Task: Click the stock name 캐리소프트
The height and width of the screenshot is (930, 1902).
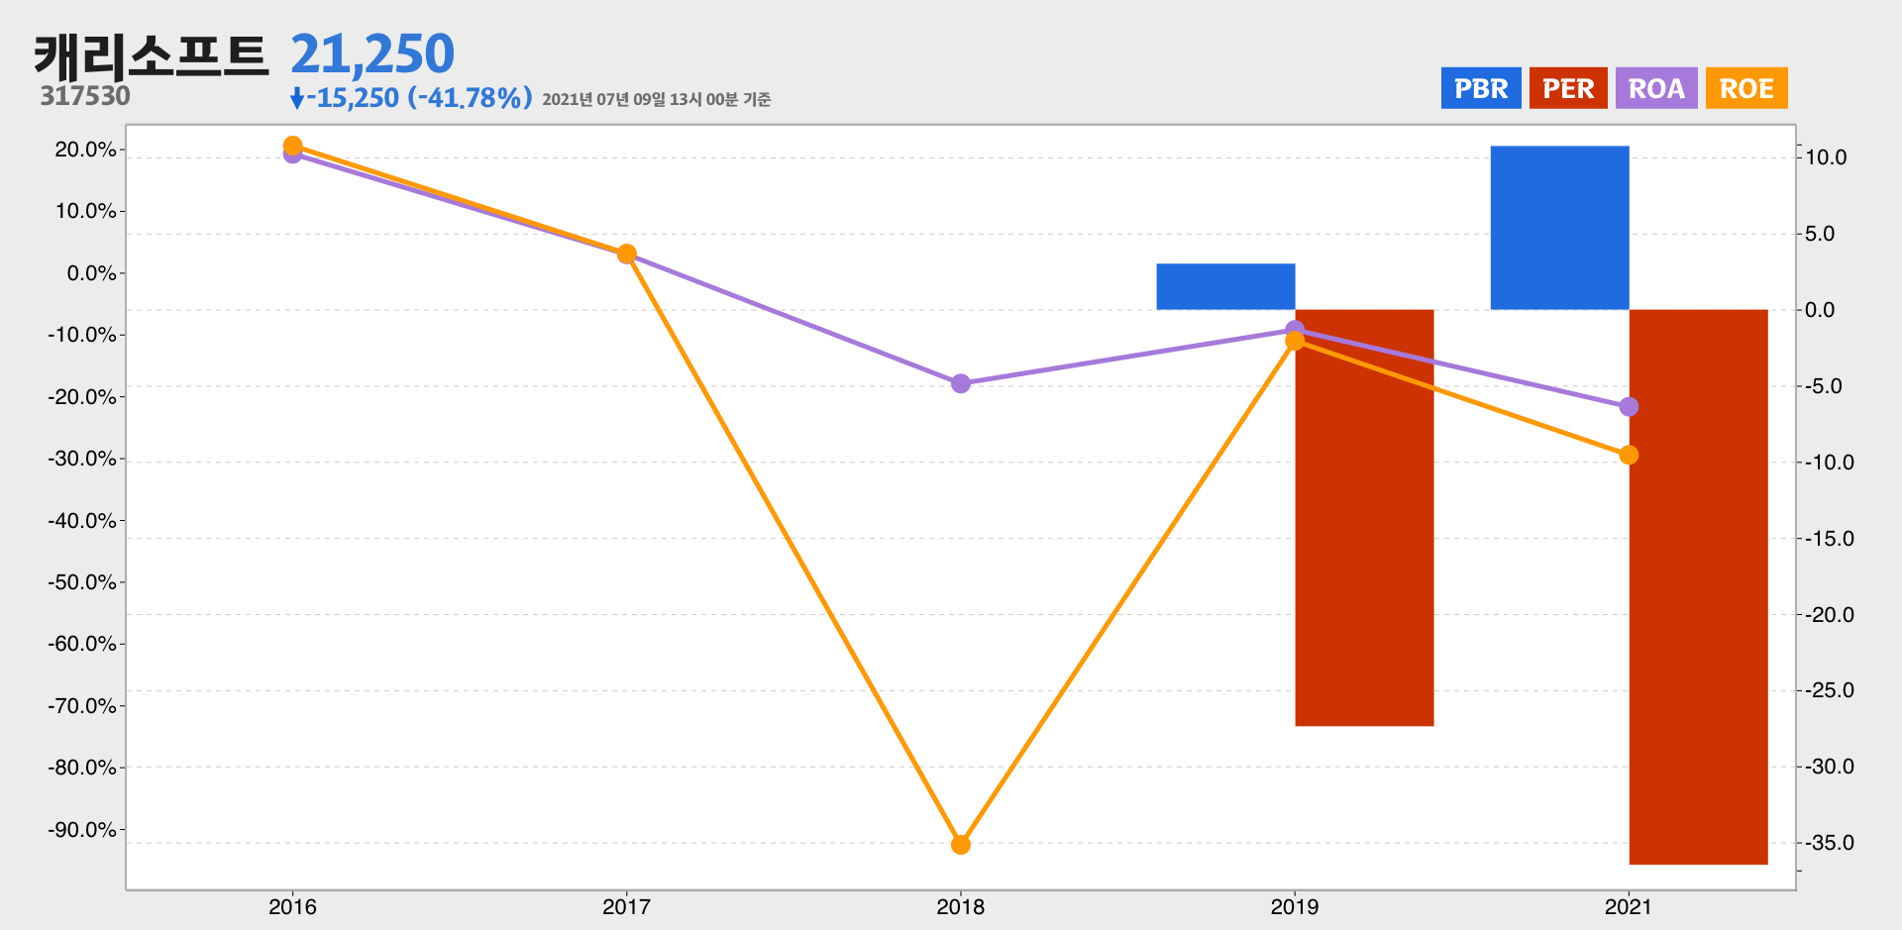Action: [152, 55]
